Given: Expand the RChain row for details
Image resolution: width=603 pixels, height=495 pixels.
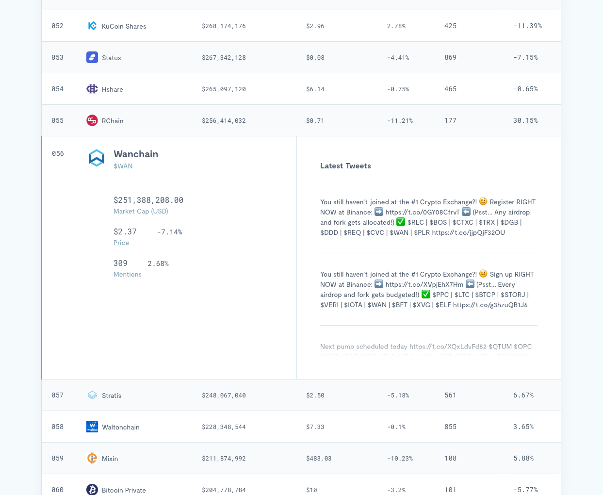Looking at the screenshot, I should tap(301, 120).
